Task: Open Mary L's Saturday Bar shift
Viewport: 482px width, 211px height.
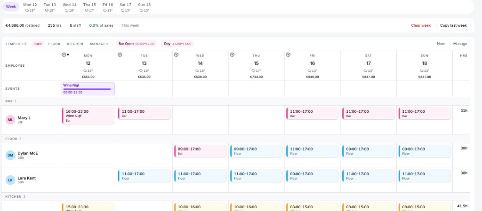Action: coord(369,113)
